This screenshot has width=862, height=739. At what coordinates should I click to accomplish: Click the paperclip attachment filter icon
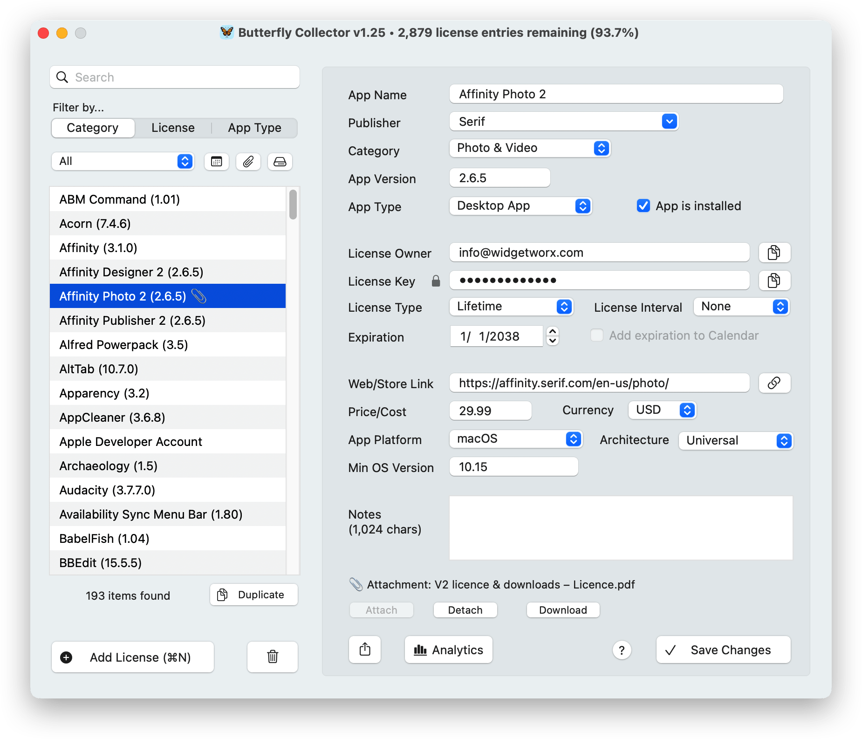[x=248, y=162]
